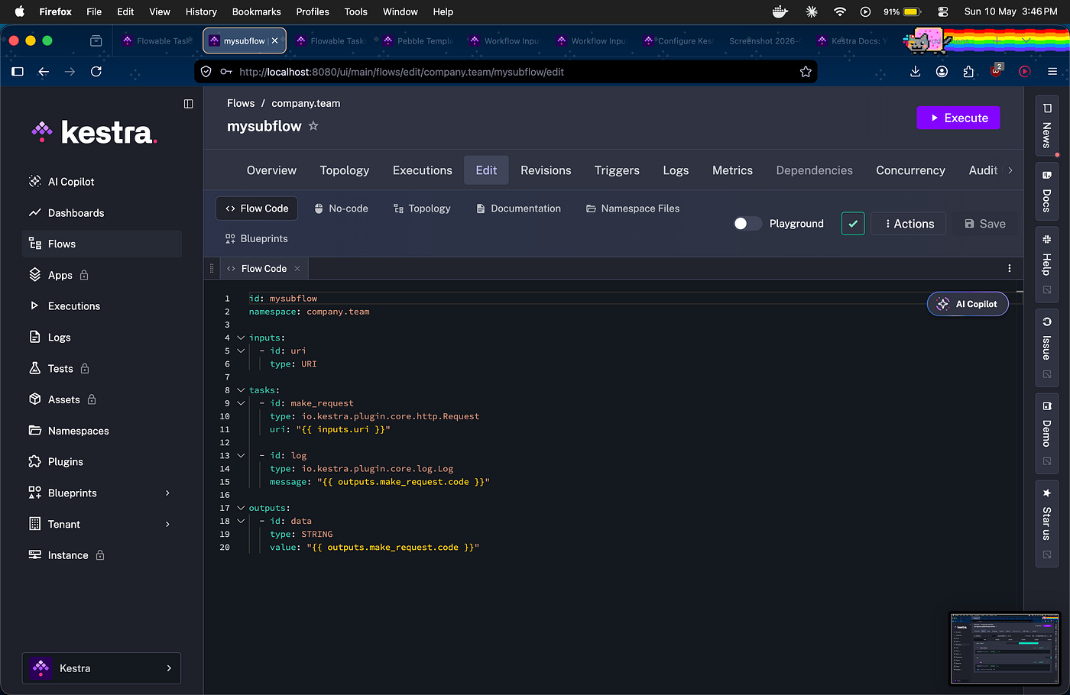Image resolution: width=1070 pixels, height=695 pixels.
Task: Open the Namespace Files panel
Action: (633, 208)
